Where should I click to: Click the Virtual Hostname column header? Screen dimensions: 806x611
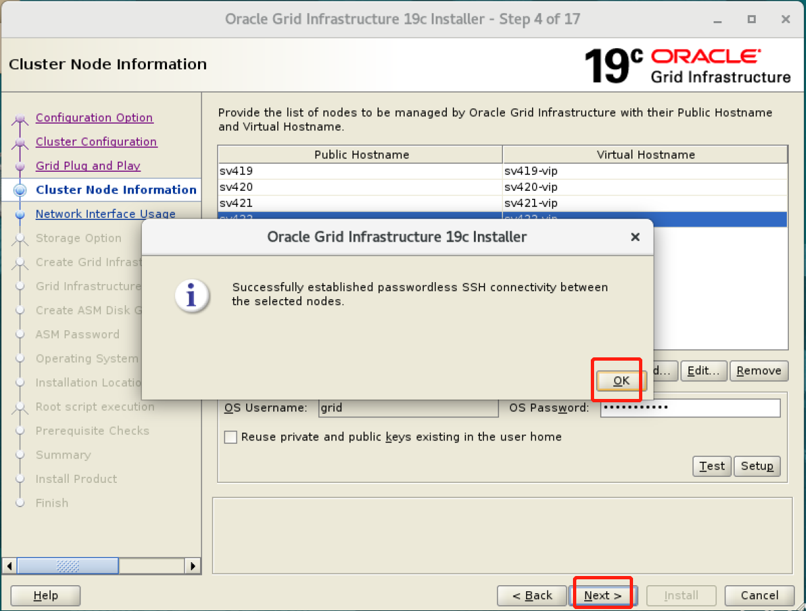coord(645,155)
